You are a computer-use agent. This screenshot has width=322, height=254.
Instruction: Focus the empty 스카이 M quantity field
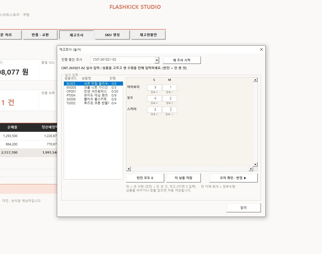click(x=170, y=109)
